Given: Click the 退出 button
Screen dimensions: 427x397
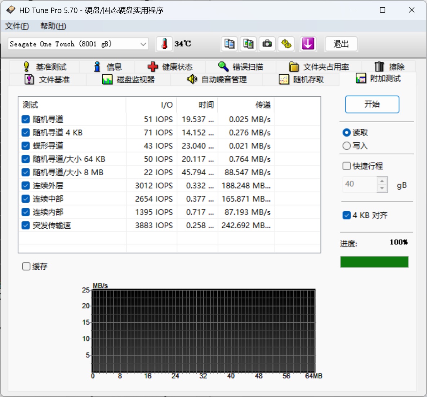Looking at the screenshot, I should 341,44.
